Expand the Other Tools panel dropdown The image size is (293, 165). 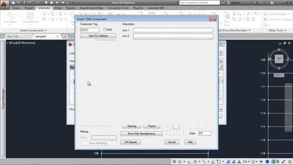[285, 31]
